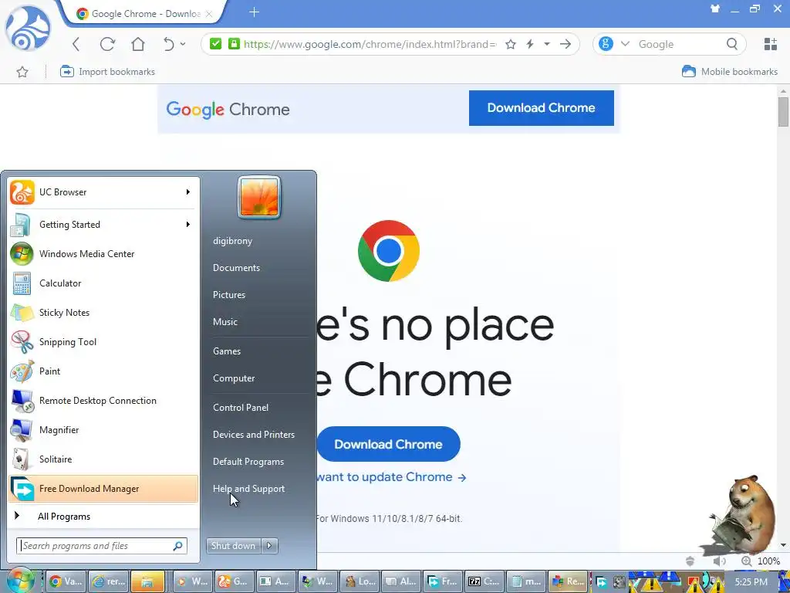
Task: Close the Google Chrome download tab
Action: pyautogui.click(x=208, y=14)
